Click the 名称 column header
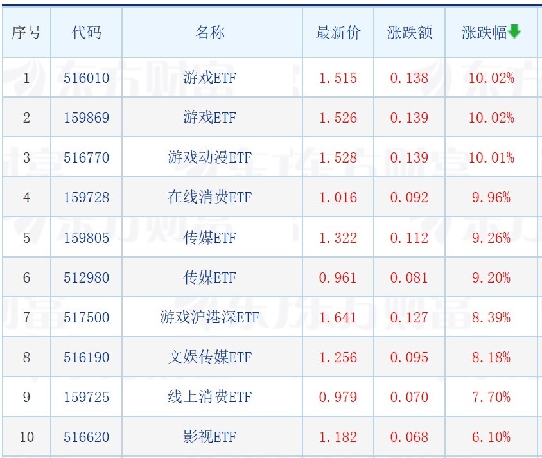Screen dimensions: 542x458 [210, 33]
